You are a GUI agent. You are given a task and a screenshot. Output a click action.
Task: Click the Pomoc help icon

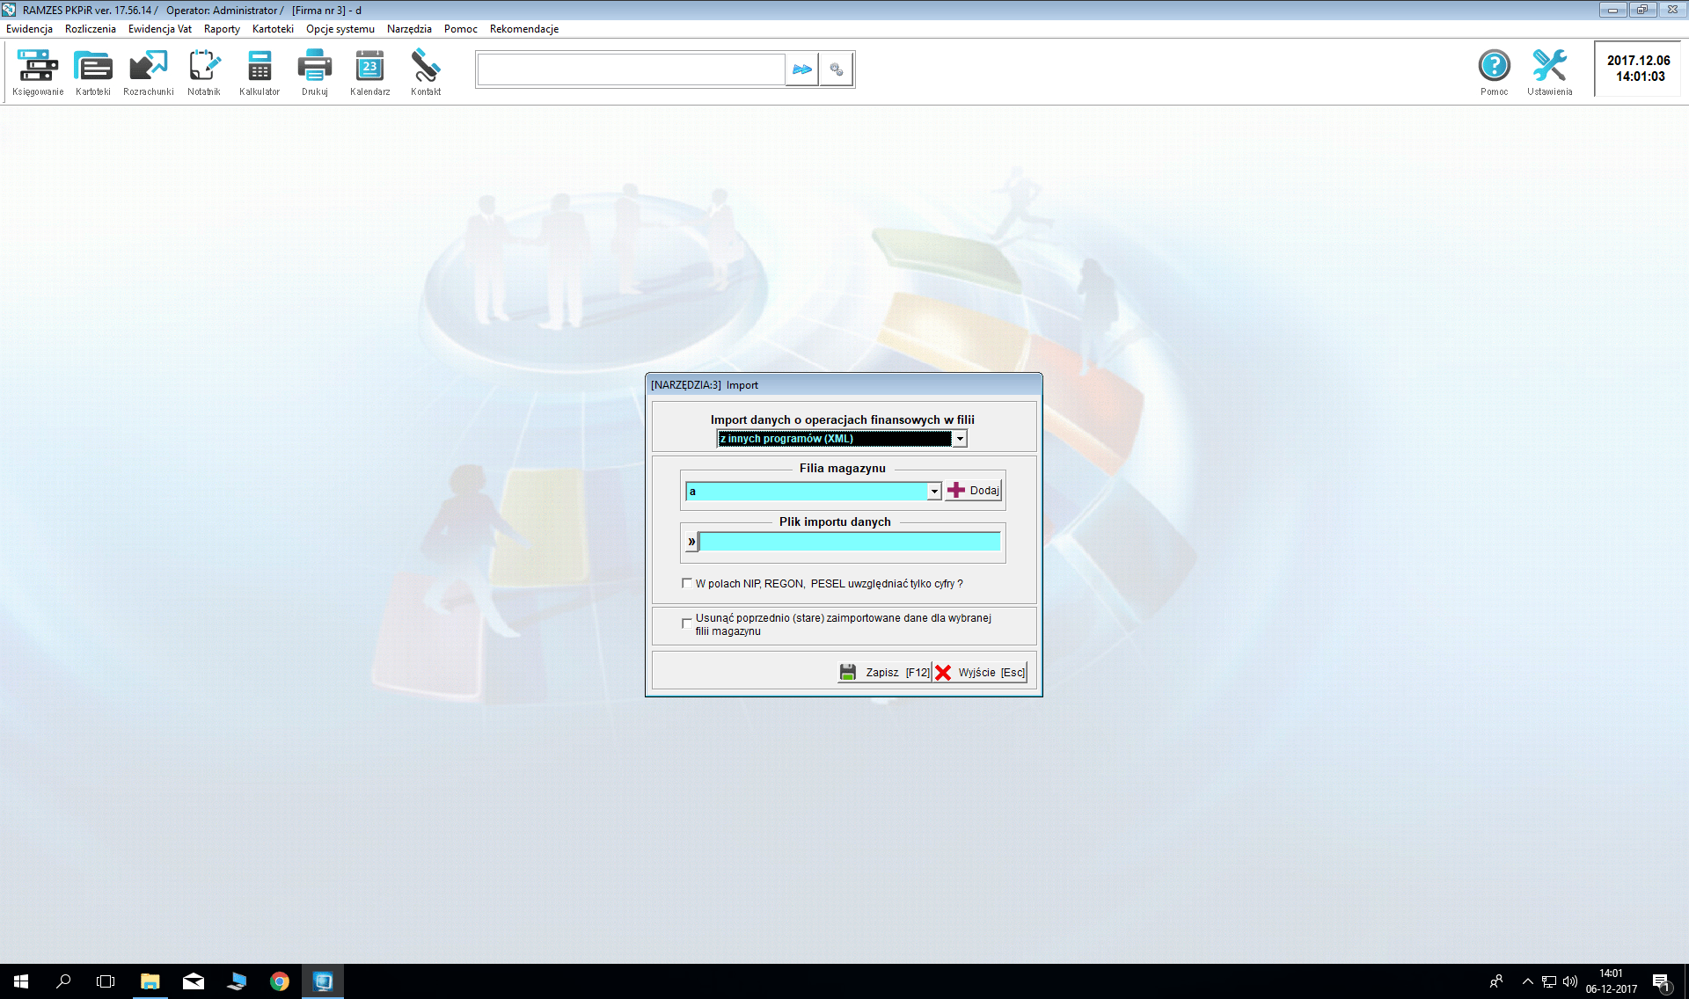1494,67
